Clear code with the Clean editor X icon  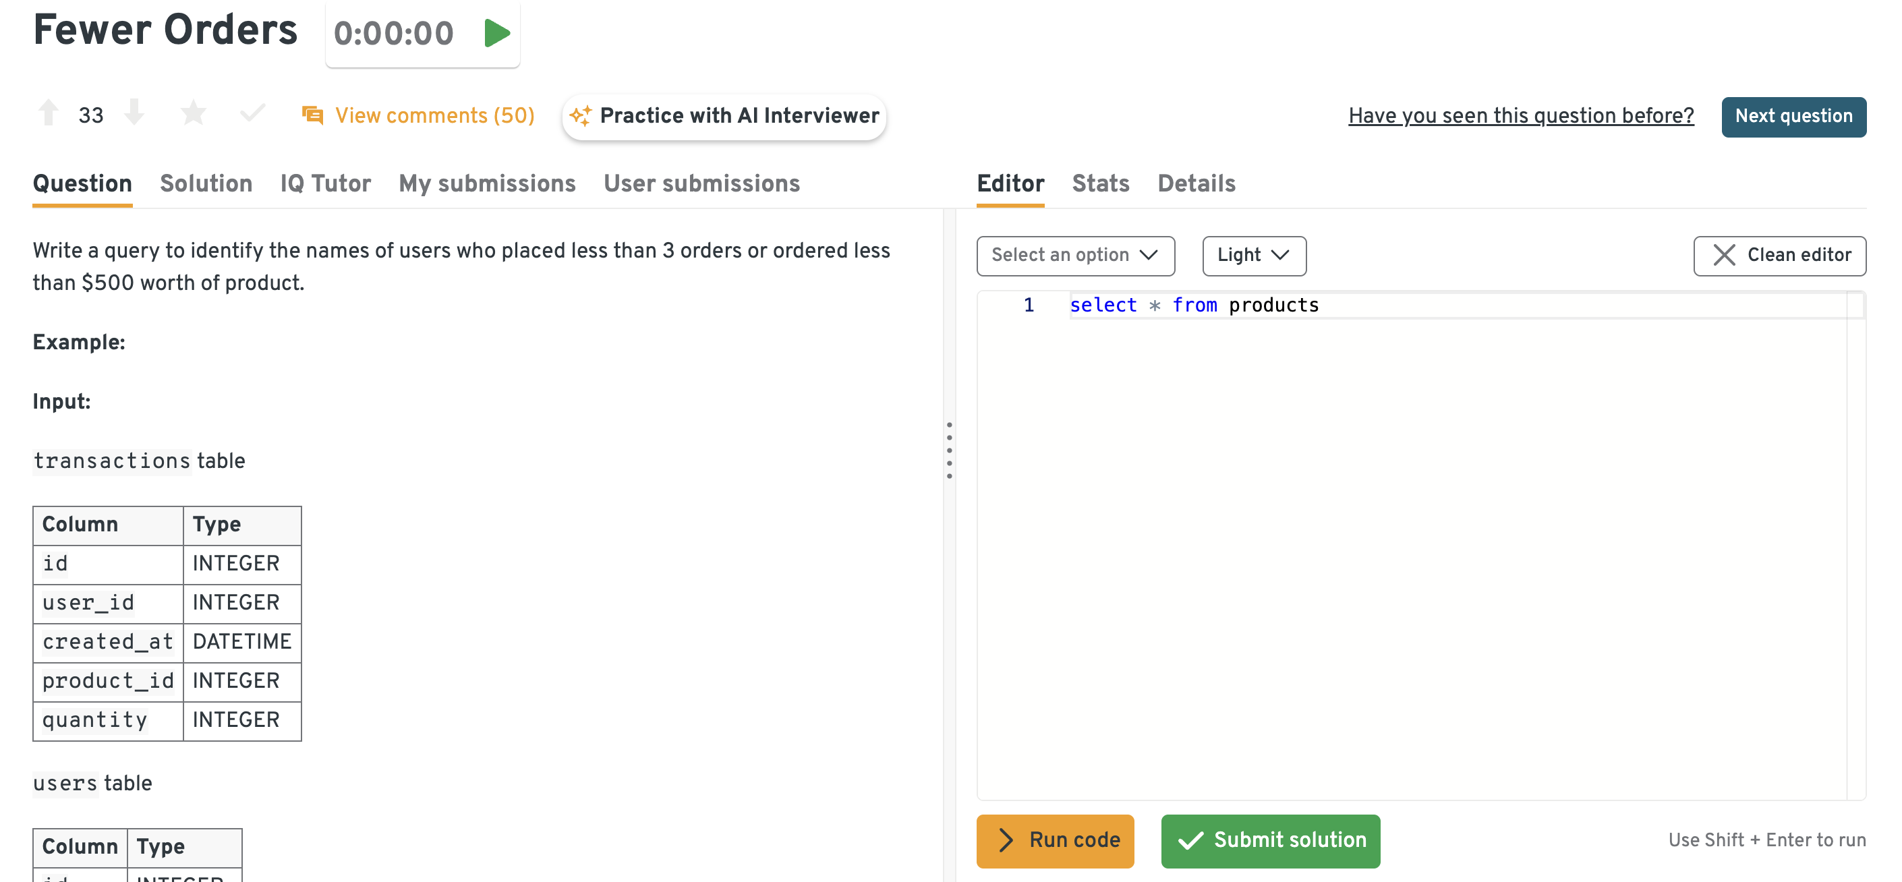coord(1723,256)
